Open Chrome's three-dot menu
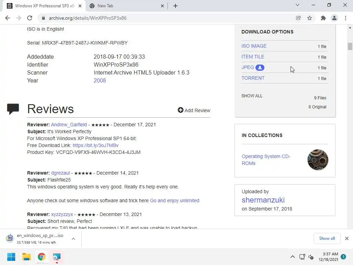 point(345,18)
